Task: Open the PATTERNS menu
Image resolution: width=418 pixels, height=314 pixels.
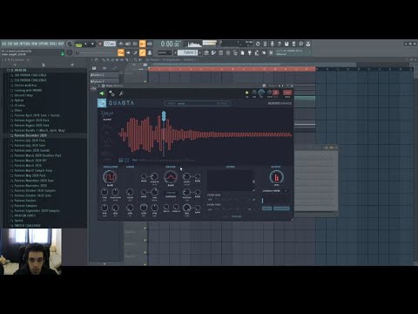Action: tap(25, 44)
